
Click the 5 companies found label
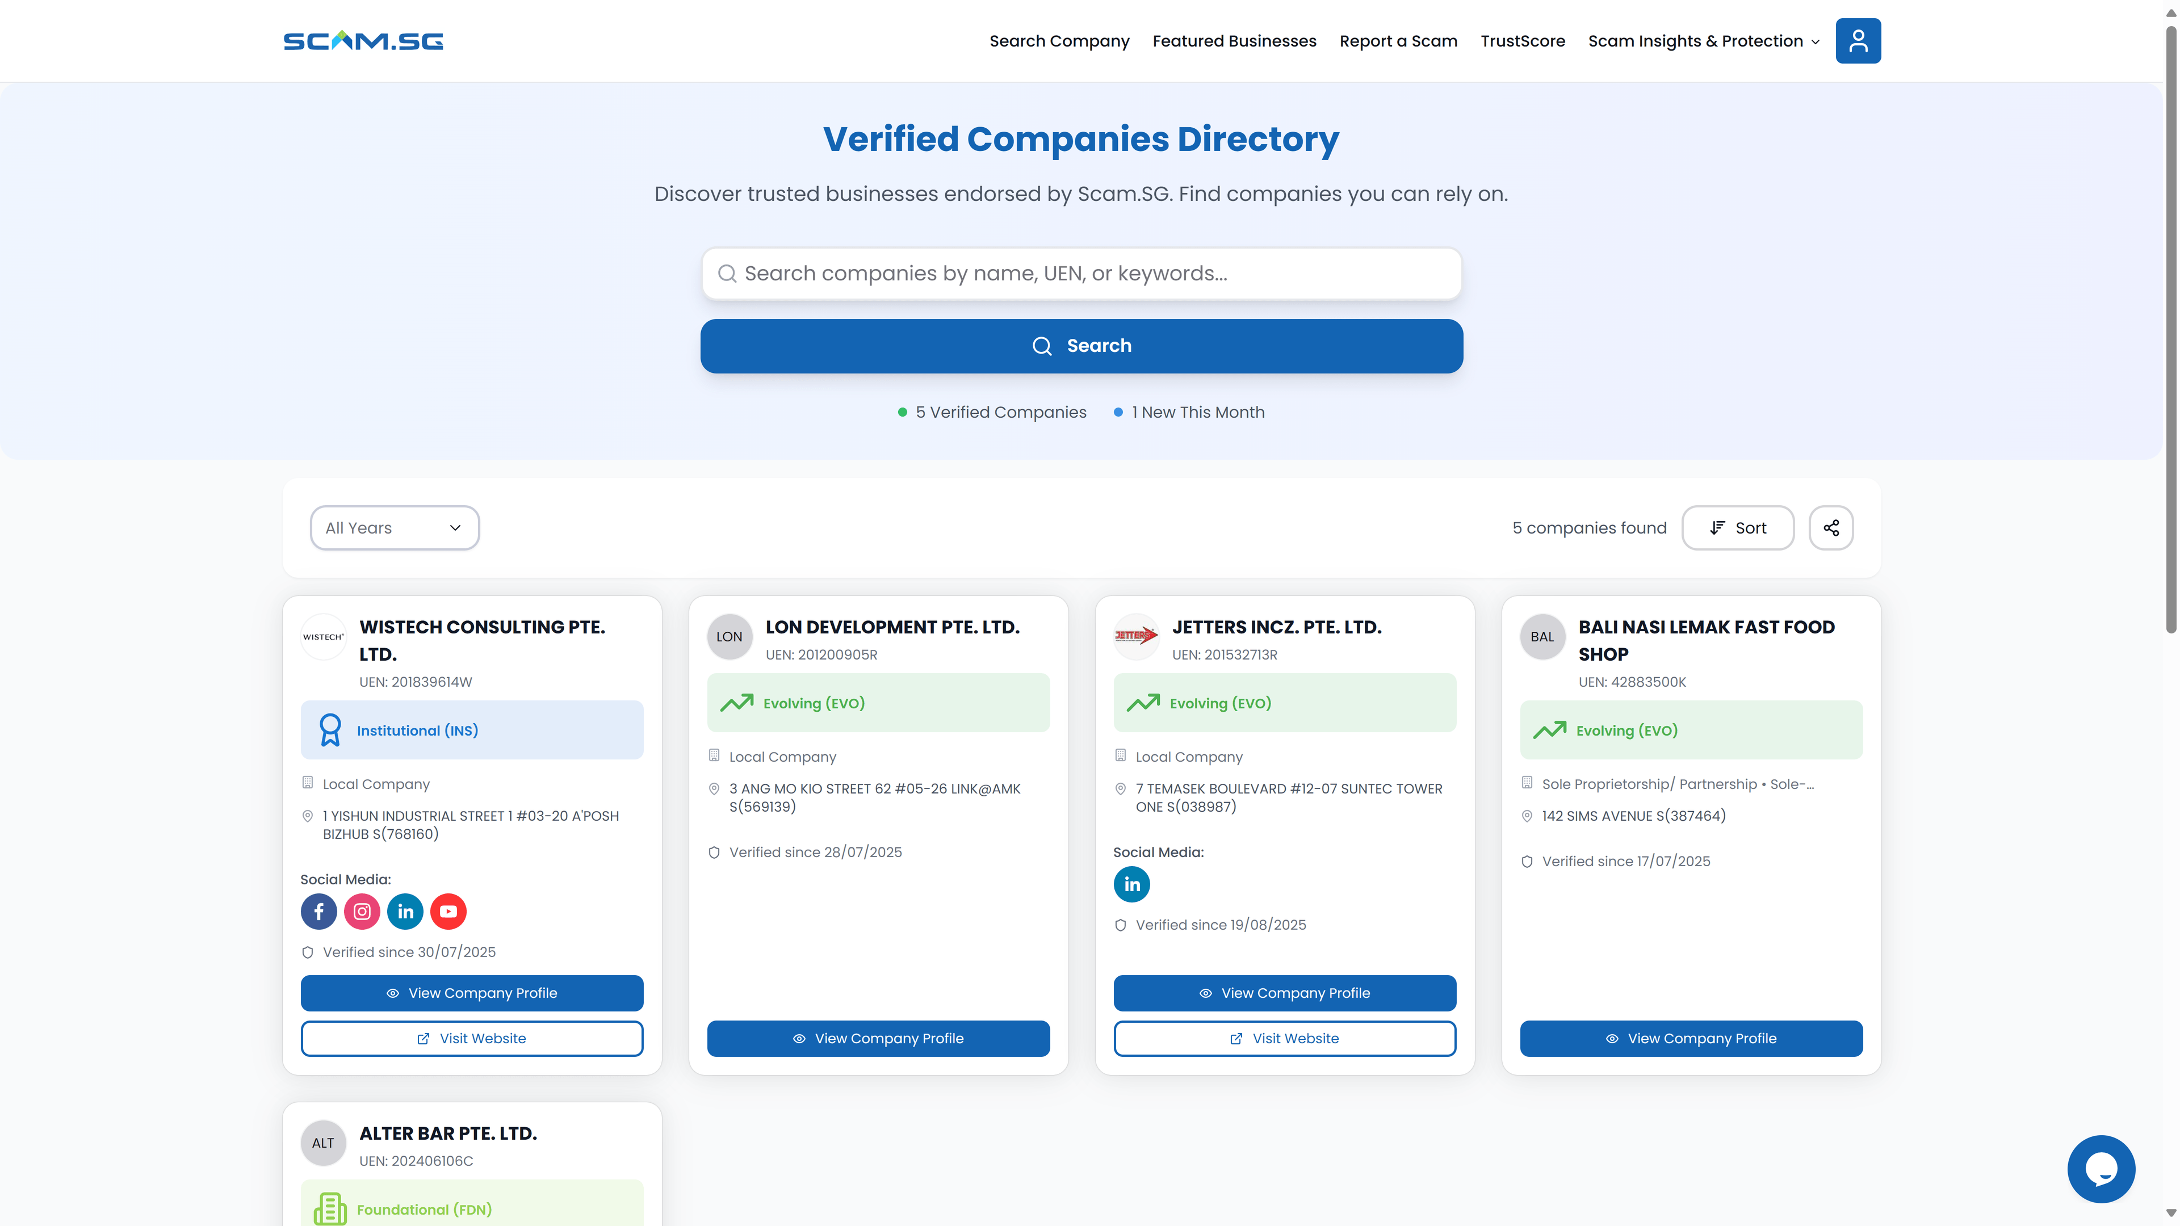click(1590, 528)
